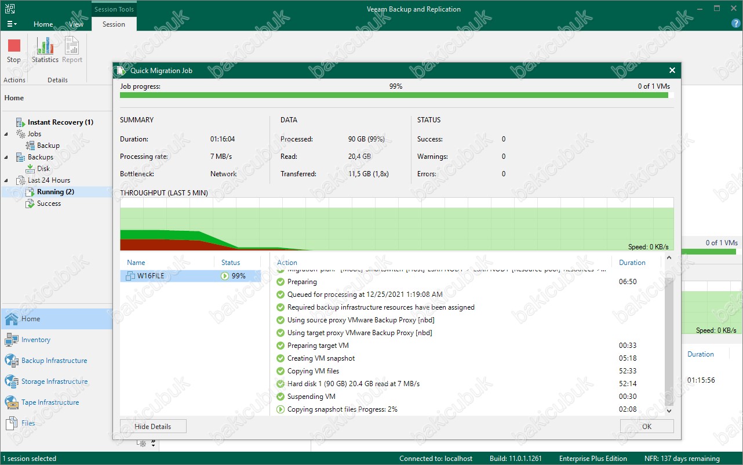Open the Storage Infrastructure view
Screen dimensions: 743x465
click(x=56, y=382)
